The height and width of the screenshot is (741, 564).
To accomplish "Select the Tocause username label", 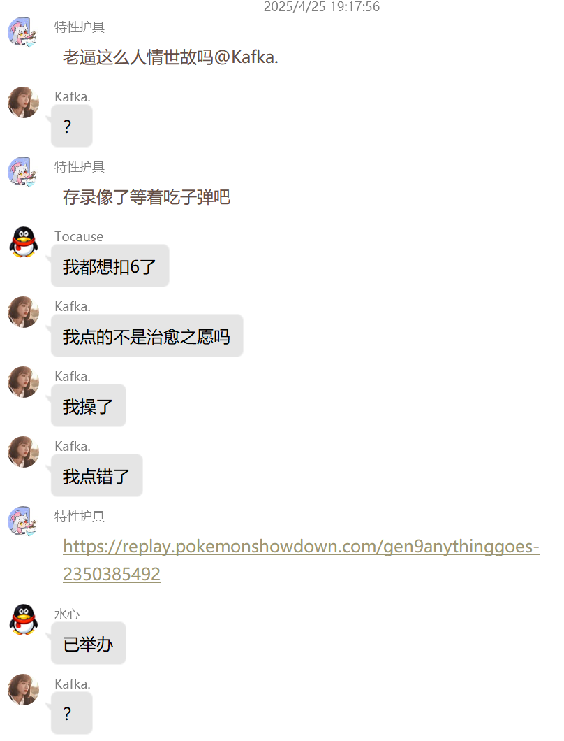I will (79, 236).
